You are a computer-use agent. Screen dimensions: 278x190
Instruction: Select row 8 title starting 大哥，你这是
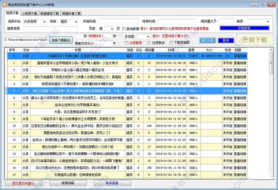coord(78,112)
